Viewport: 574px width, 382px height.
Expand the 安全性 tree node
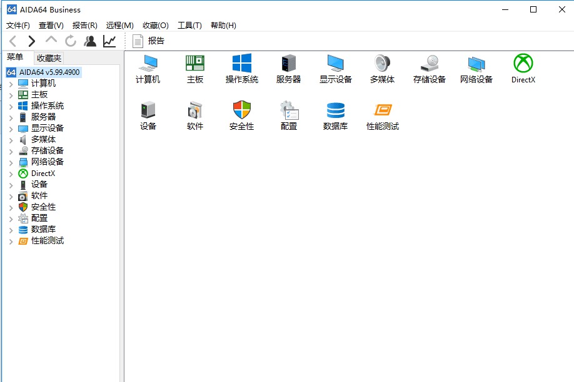[x=11, y=208]
